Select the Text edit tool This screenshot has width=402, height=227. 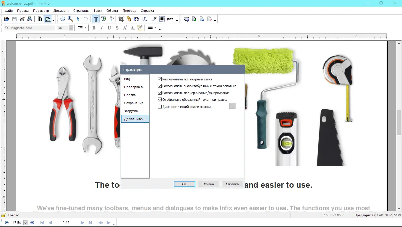(x=96, y=19)
